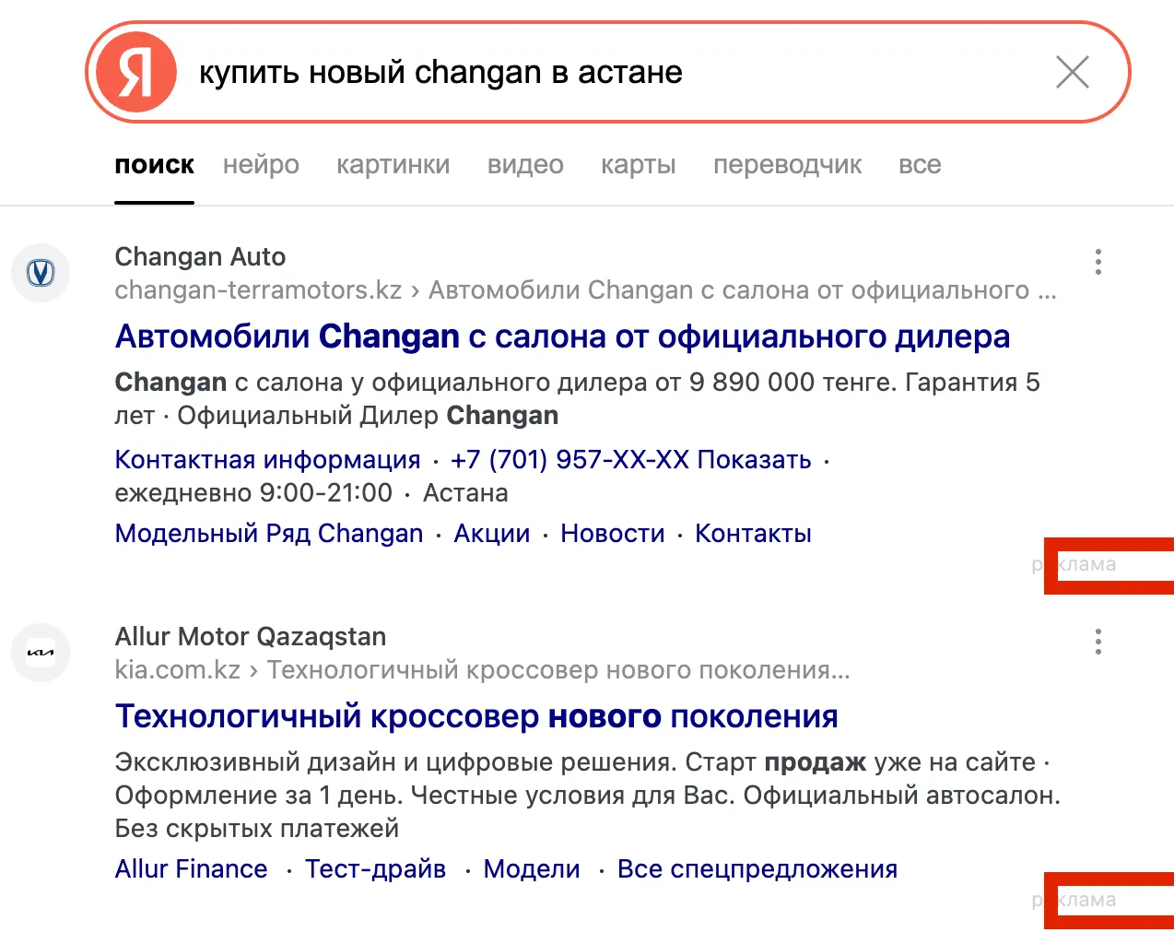
Task: Click the Kia favicon for Allur Motor
Action: pos(41,653)
